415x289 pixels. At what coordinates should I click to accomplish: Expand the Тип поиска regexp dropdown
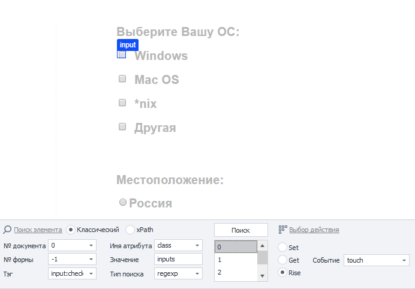[x=197, y=273]
